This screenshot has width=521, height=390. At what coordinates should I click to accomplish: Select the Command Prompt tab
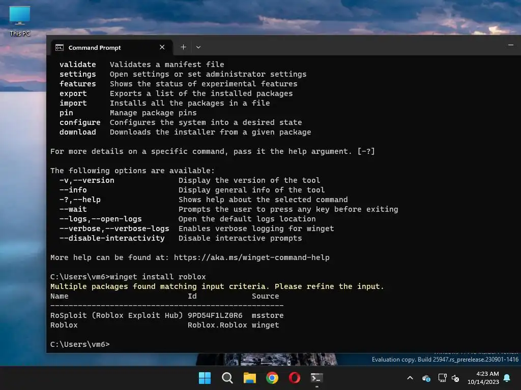coord(111,47)
